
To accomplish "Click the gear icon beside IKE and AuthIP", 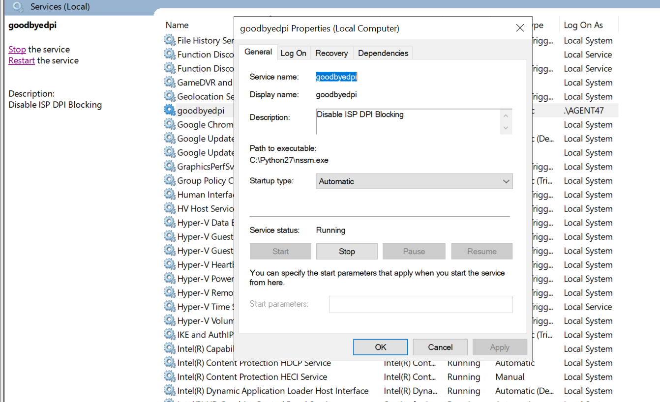I will tap(170, 334).
